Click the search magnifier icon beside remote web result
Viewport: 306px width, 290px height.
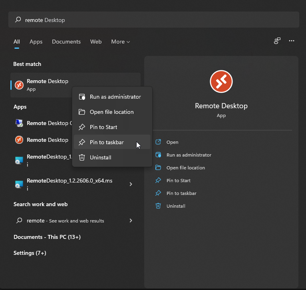pyautogui.click(x=19, y=220)
